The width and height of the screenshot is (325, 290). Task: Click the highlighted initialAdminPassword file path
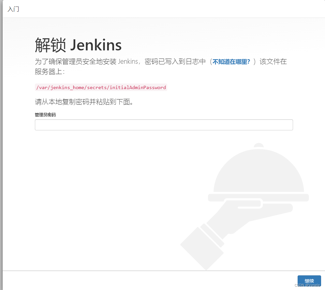(x=101, y=87)
